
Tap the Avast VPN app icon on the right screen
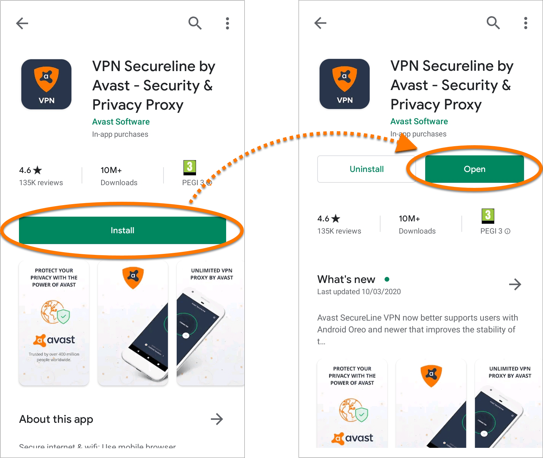(x=345, y=84)
